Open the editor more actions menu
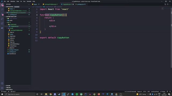 [x=170, y=4]
